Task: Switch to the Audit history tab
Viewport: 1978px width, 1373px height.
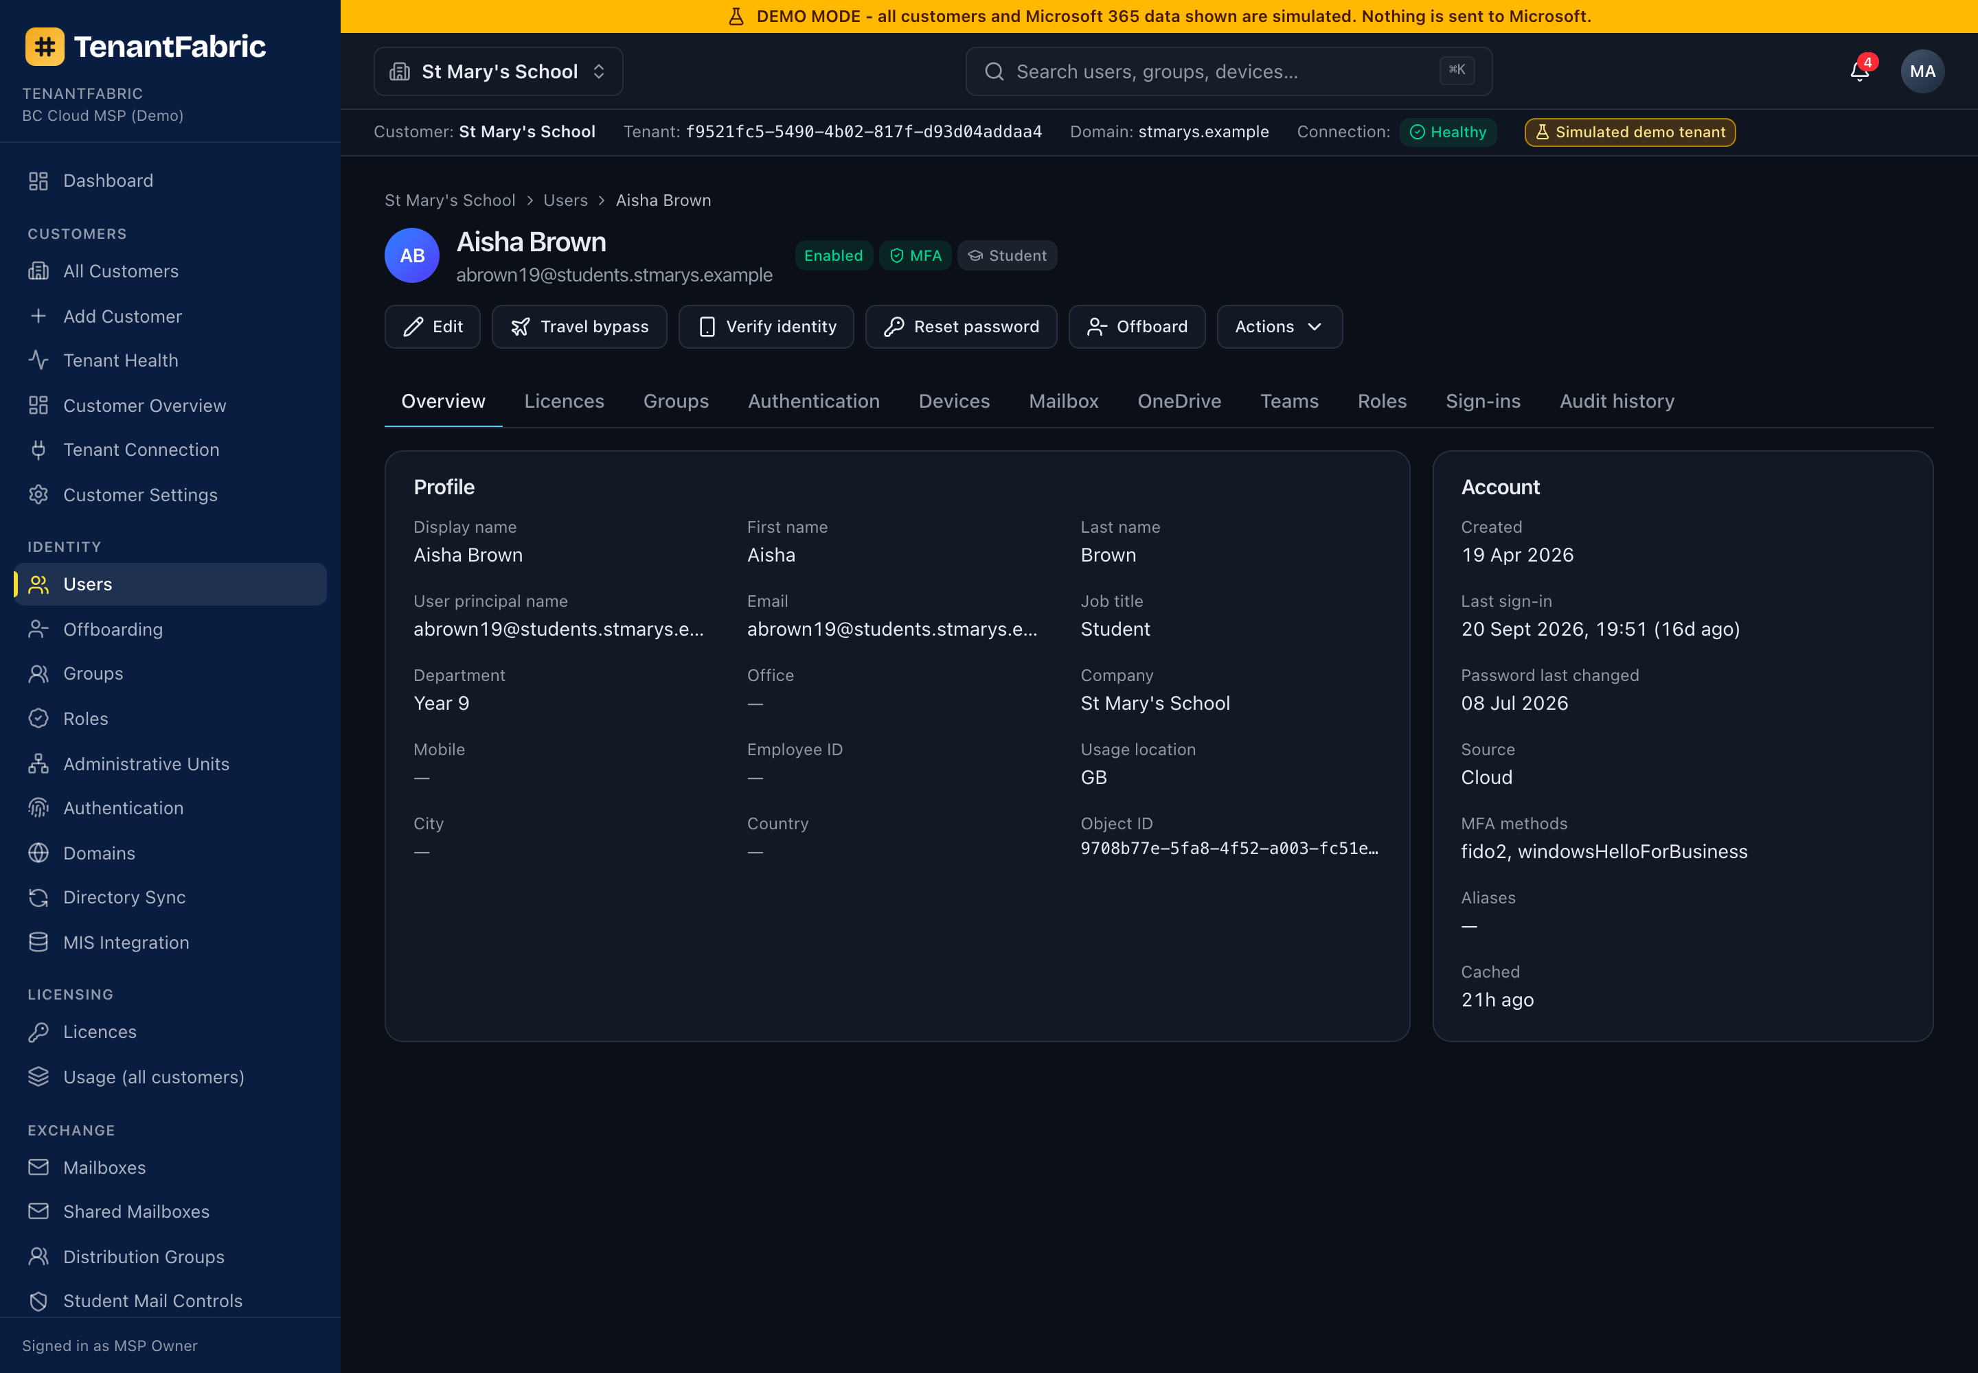Action: pos(1617,402)
